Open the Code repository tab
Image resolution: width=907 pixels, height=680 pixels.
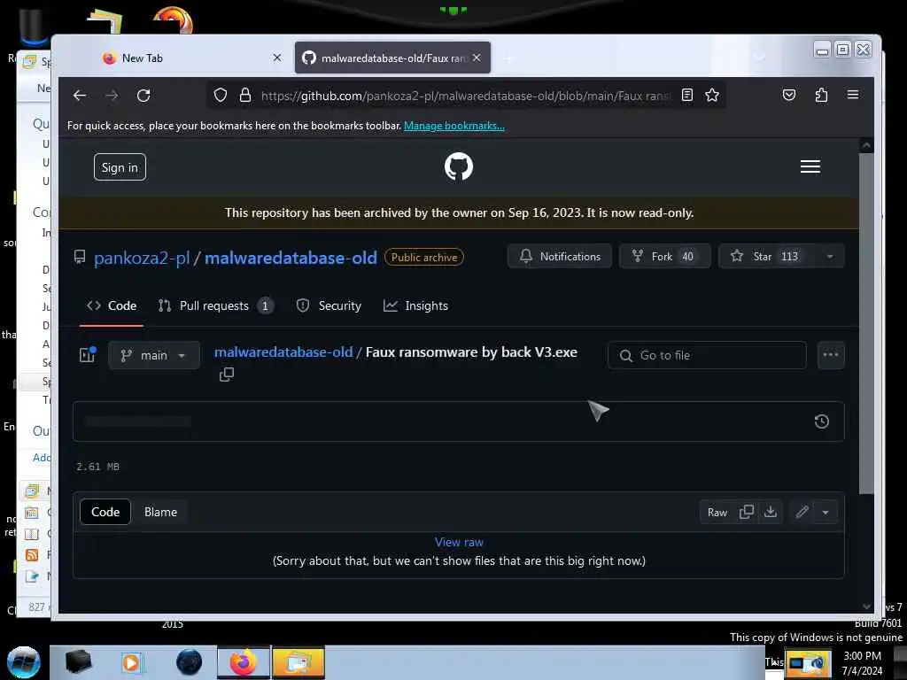(112, 305)
